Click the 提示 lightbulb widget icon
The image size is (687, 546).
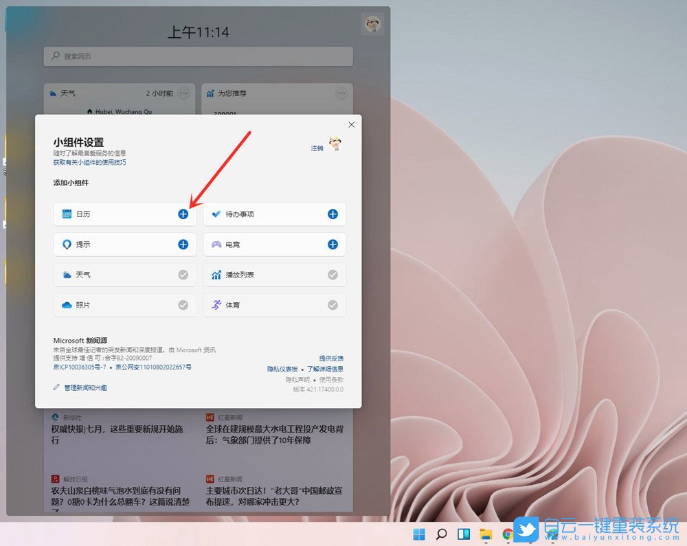tap(68, 244)
